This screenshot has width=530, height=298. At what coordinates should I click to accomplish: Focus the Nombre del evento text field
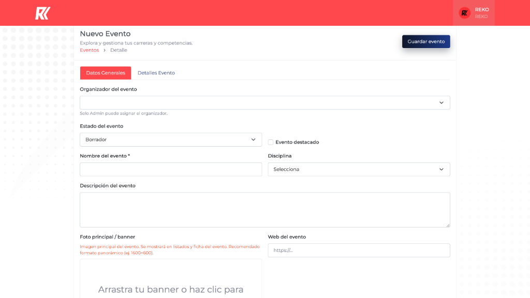(171, 169)
